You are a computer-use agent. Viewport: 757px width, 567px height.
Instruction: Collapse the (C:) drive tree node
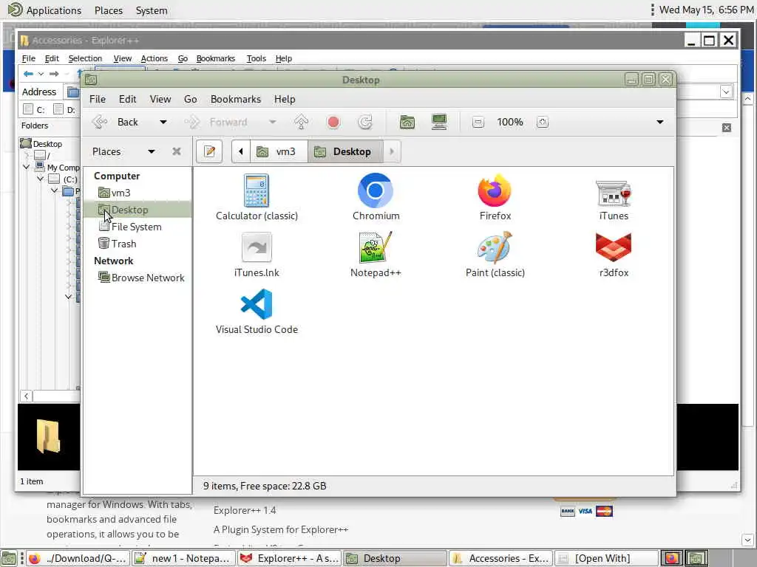click(40, 179)
